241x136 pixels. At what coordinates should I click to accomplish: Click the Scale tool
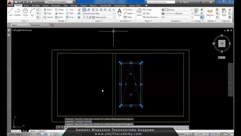(59, 17)
